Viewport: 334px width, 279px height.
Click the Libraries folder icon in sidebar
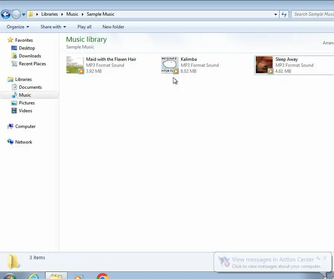click(x=10, y=79)
